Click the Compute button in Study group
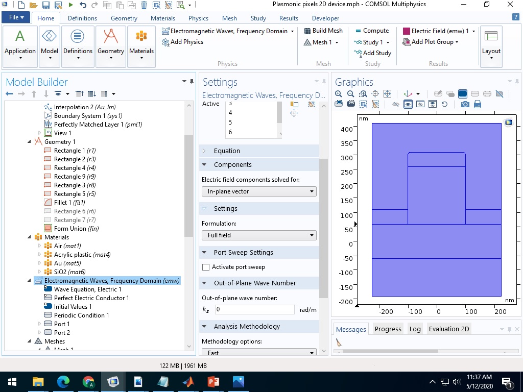Screen dimensions: 523x392 pos(371,31)
